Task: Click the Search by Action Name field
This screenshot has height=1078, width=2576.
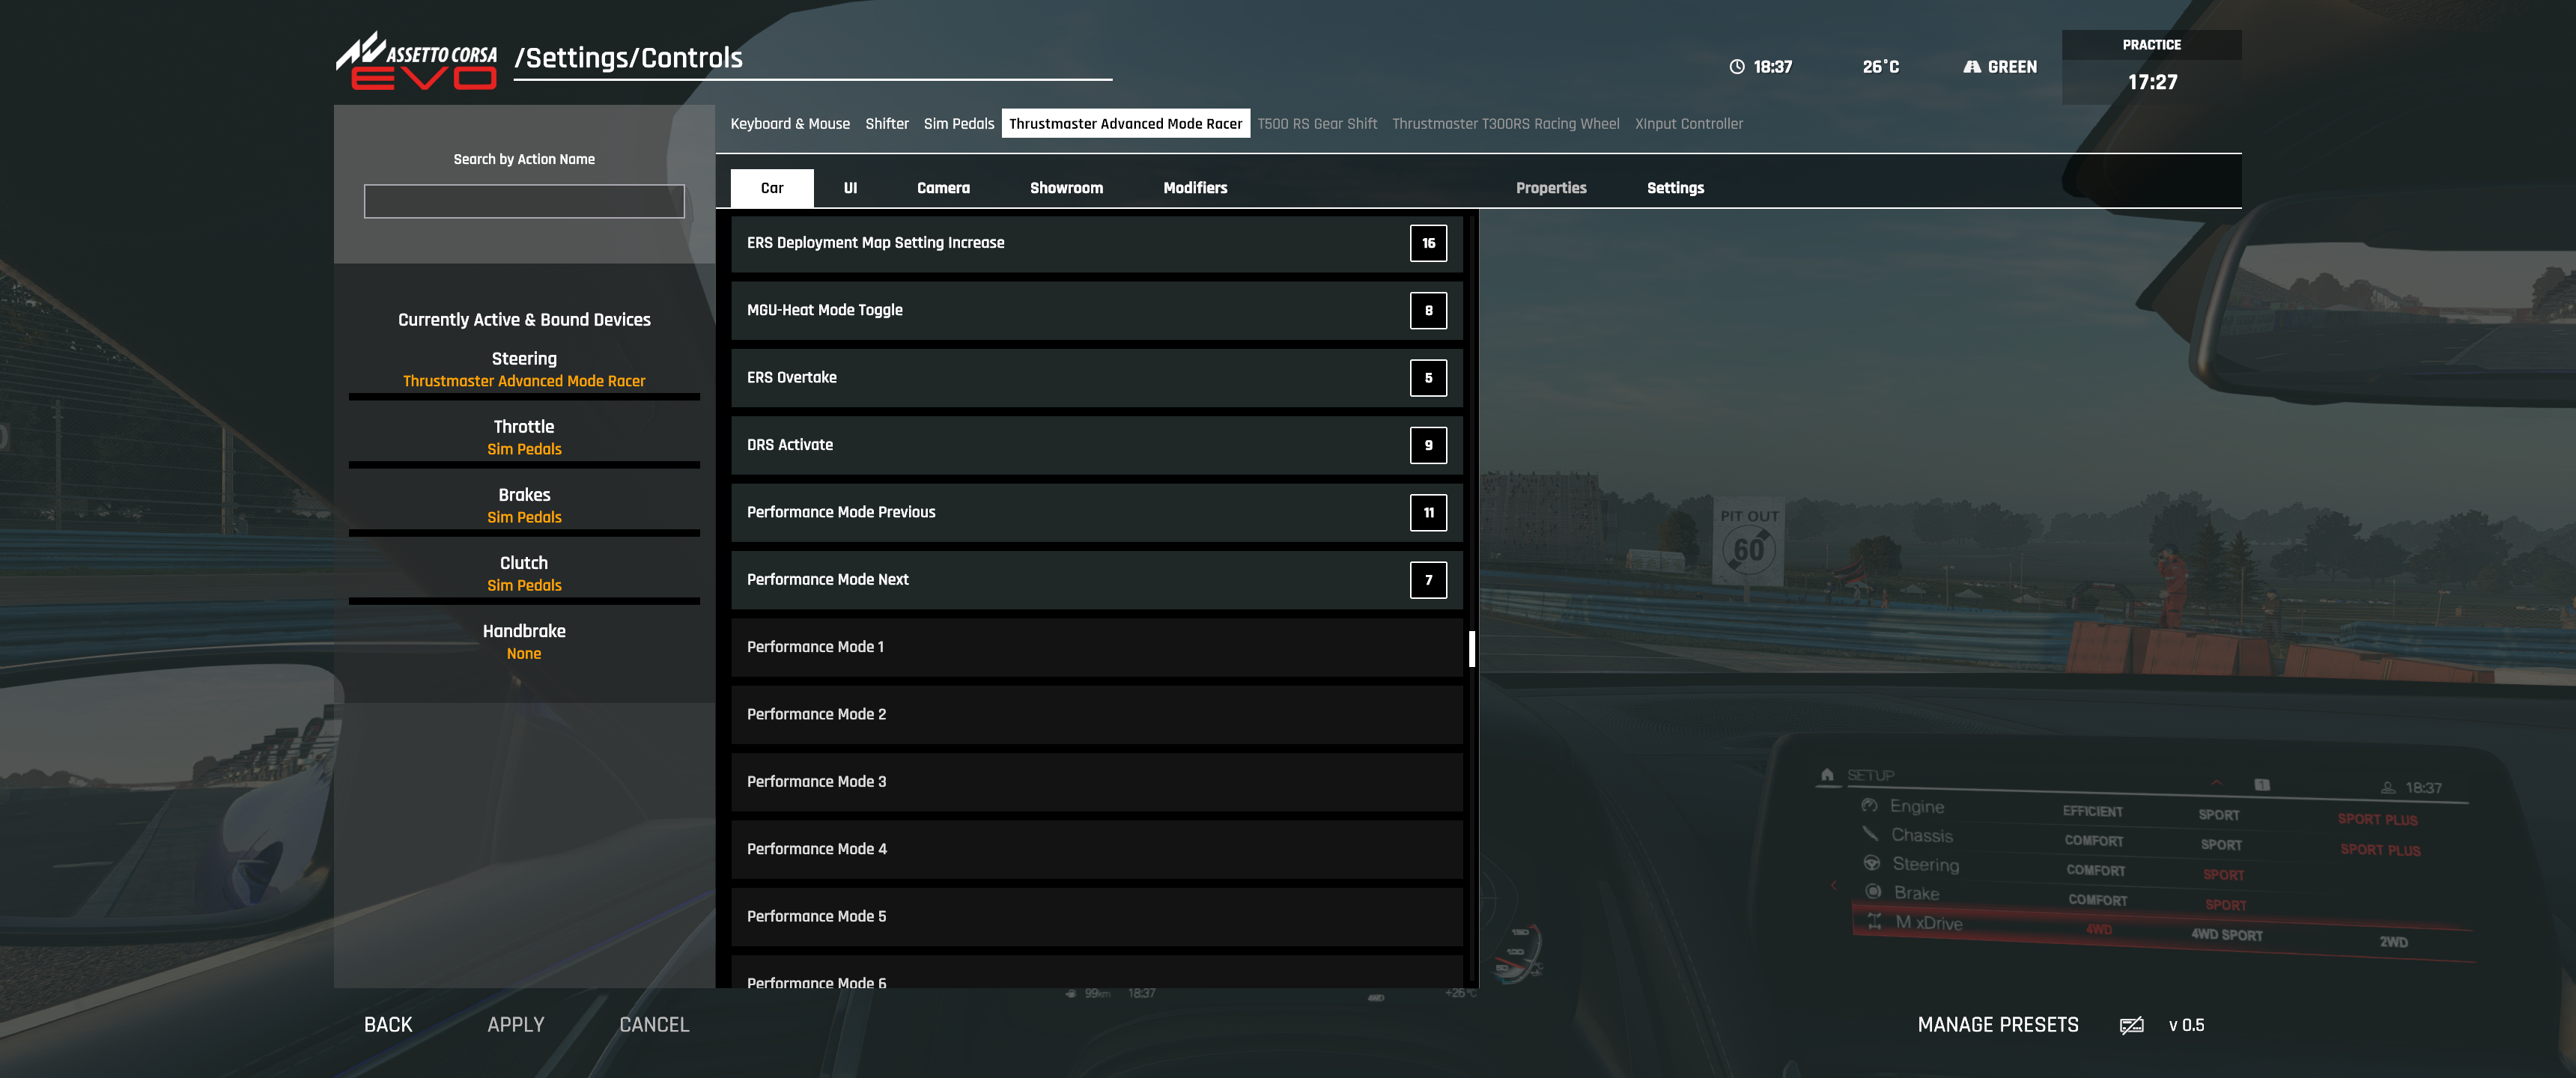Action: pyautogui.click(x=524, y=201)
